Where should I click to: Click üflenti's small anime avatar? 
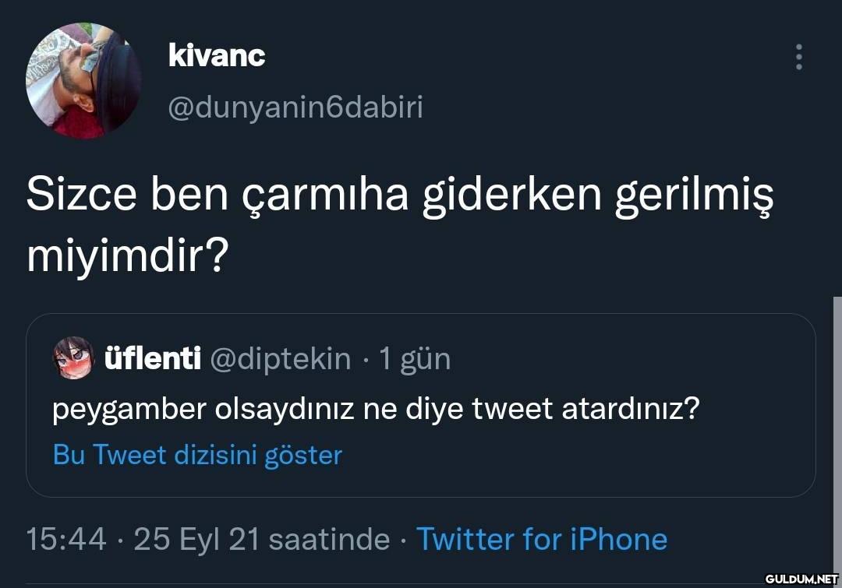coord(72,358)
